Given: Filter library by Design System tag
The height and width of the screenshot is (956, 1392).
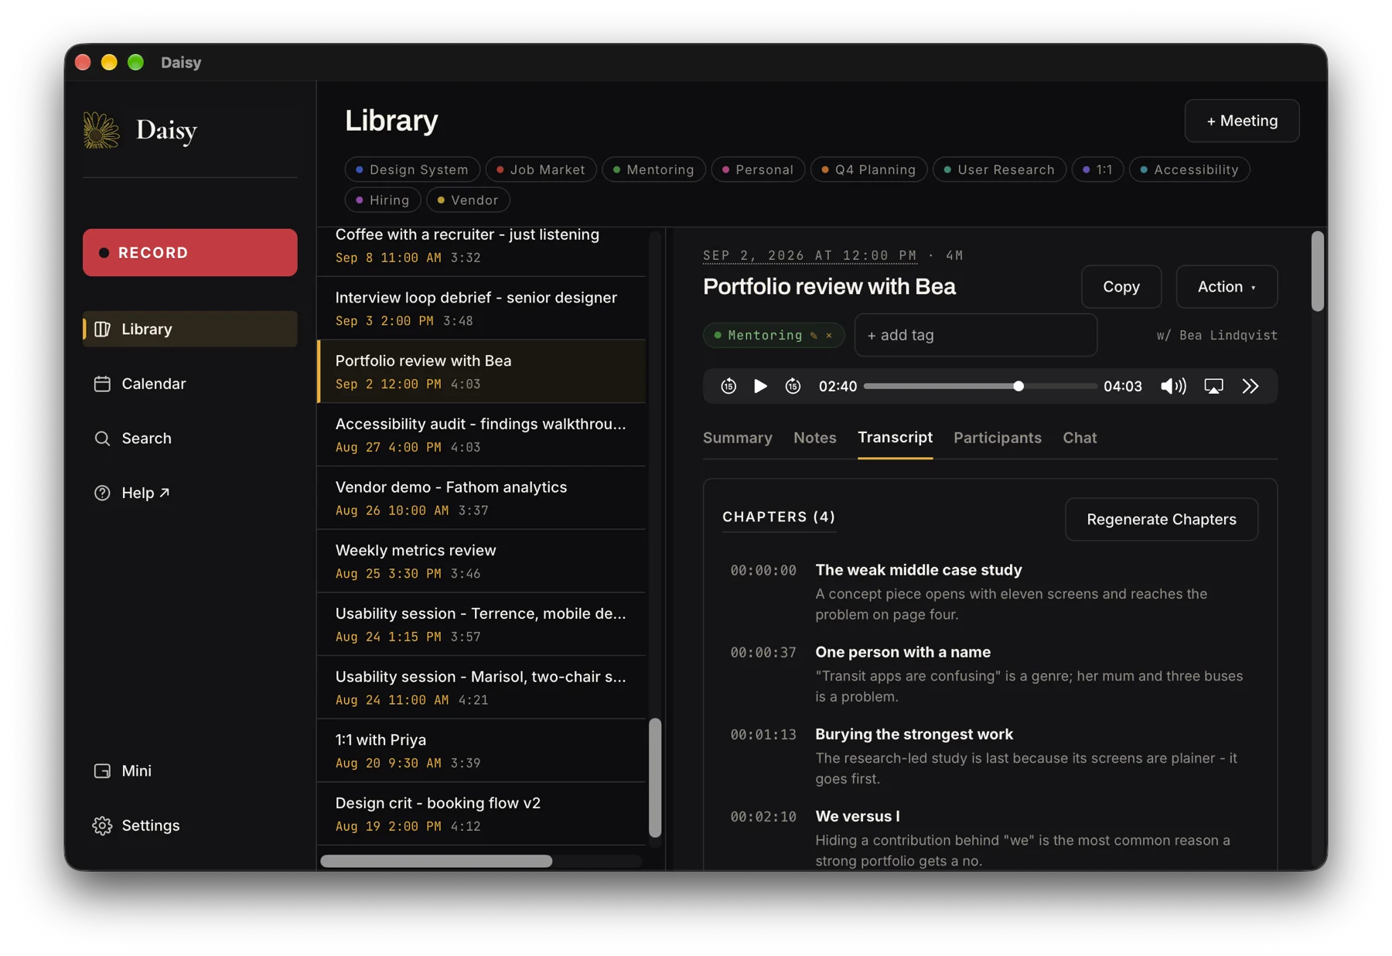Looking at the screenshot, I should click(x=412, y=169).
